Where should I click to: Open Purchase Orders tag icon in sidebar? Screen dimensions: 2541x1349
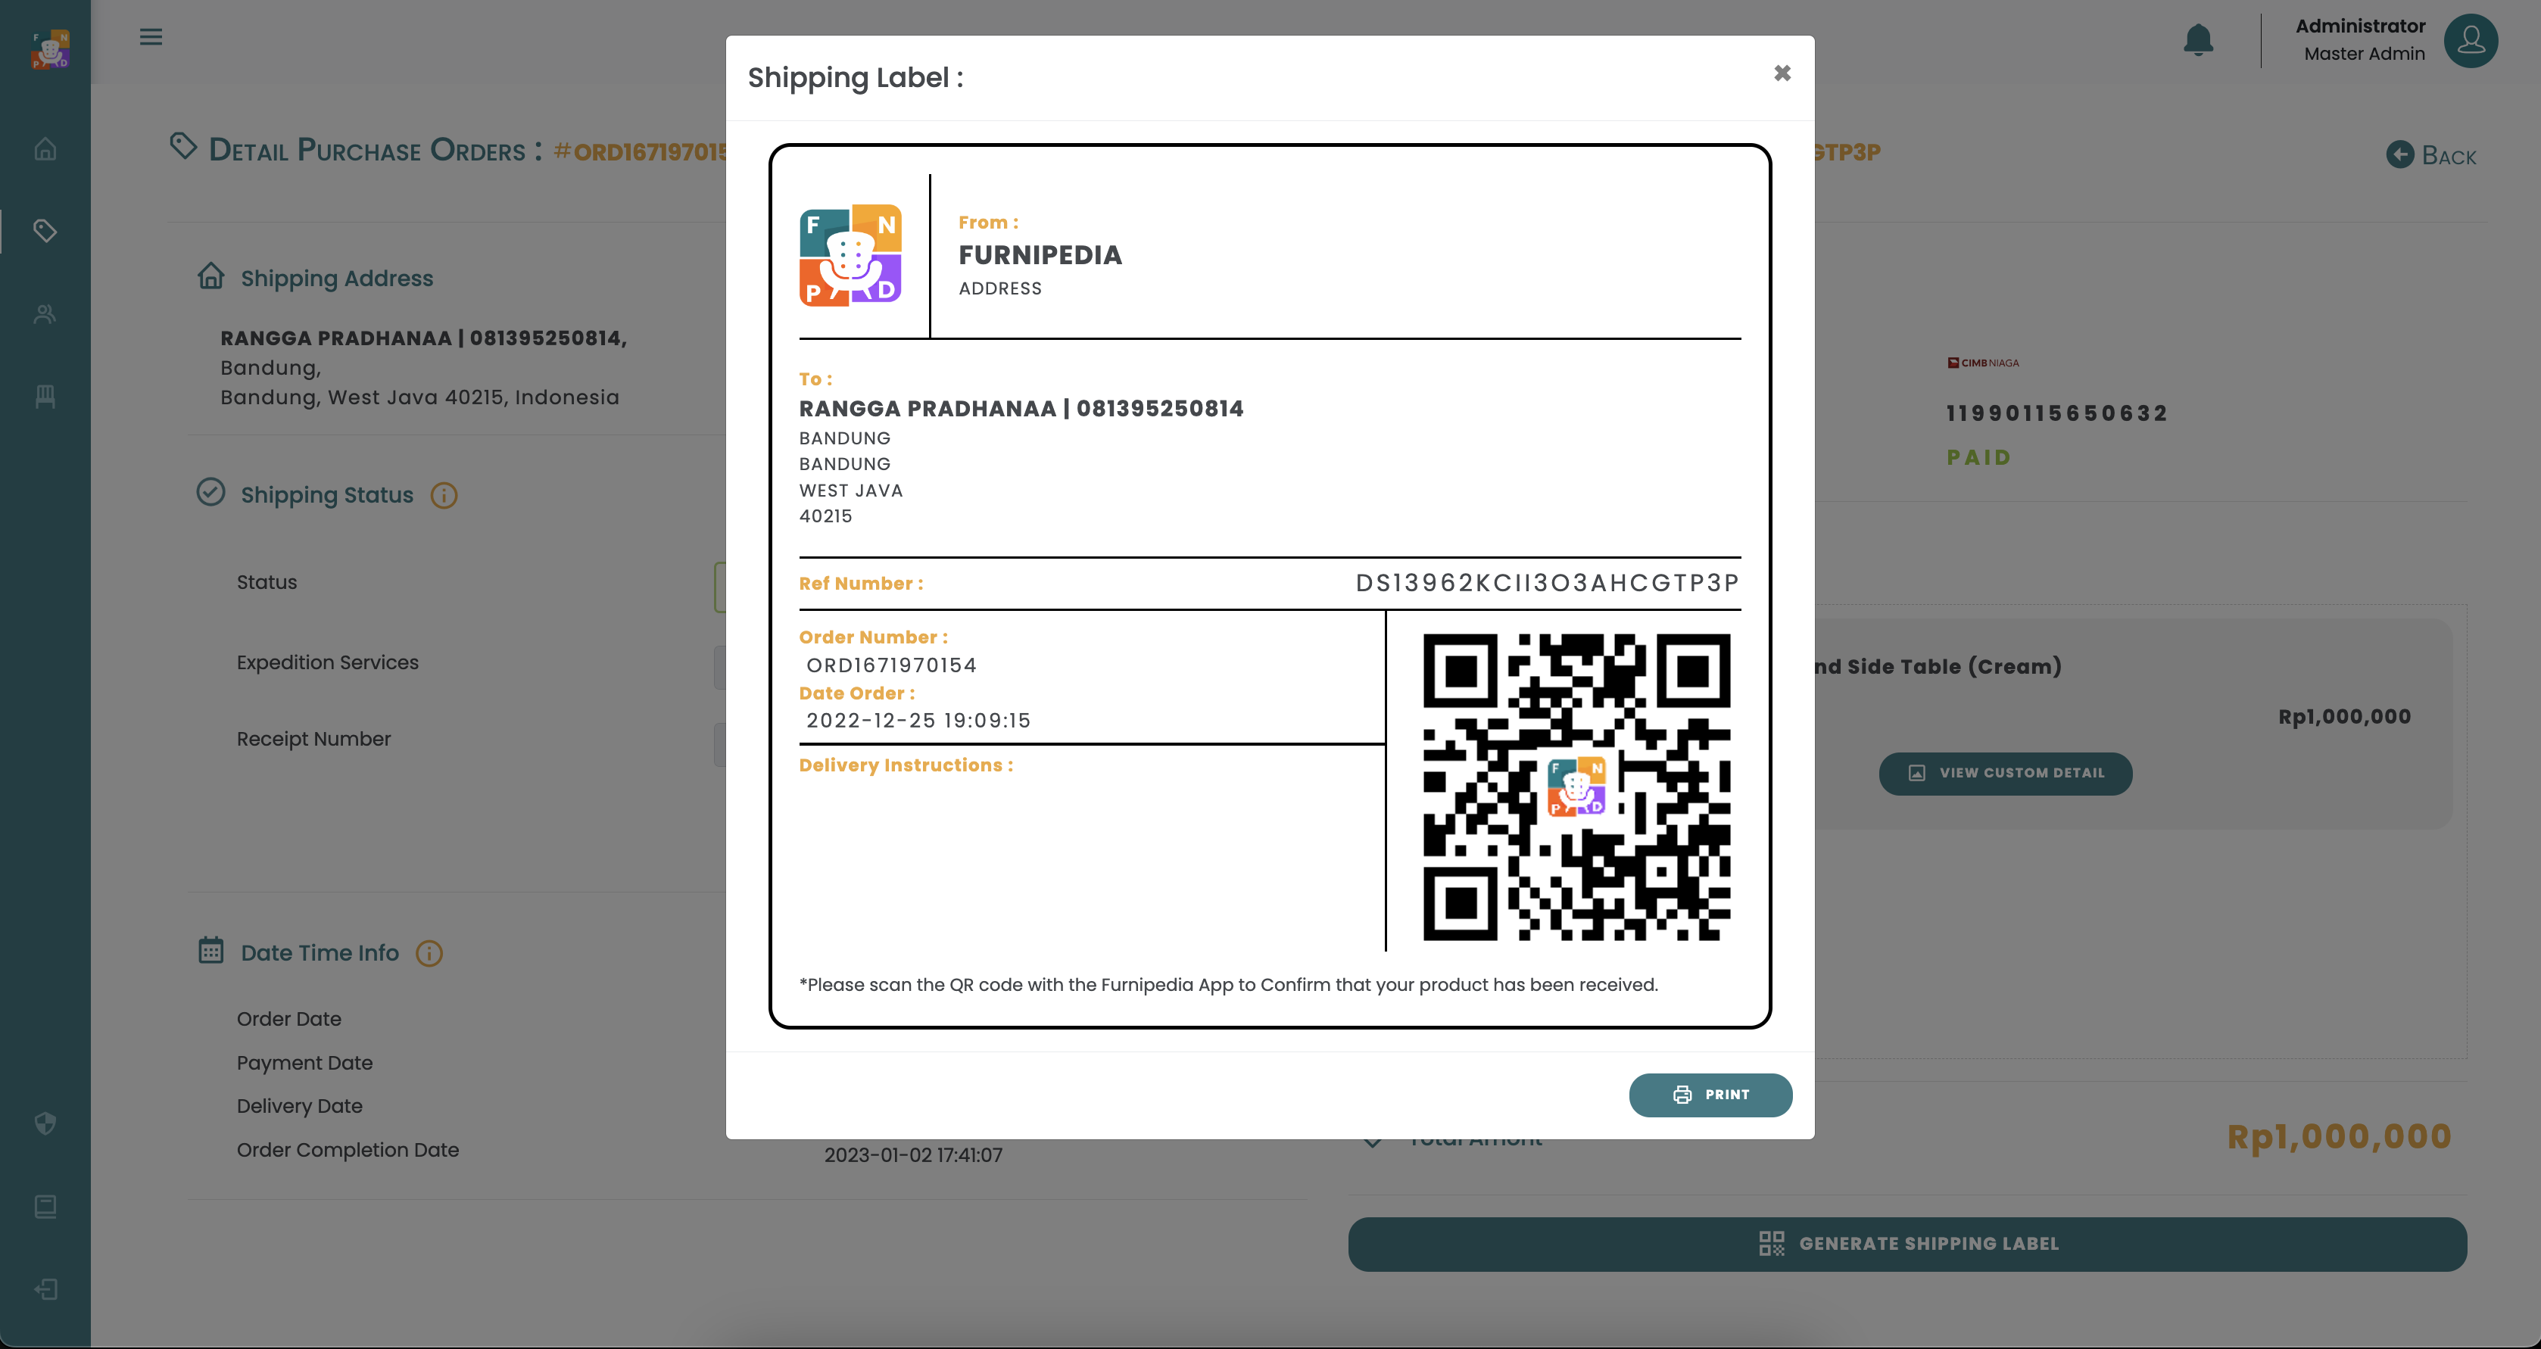click(x=45, y=231)
